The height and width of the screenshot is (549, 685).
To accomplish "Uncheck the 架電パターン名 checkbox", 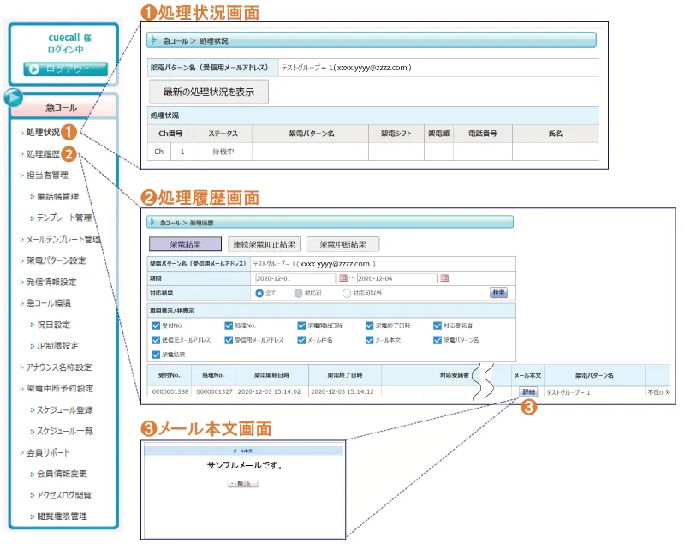I will point(437,339).
